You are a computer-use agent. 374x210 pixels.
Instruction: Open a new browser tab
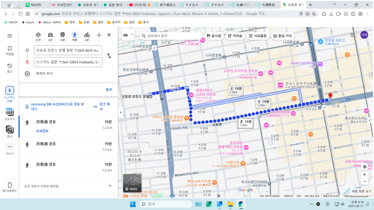310,5
